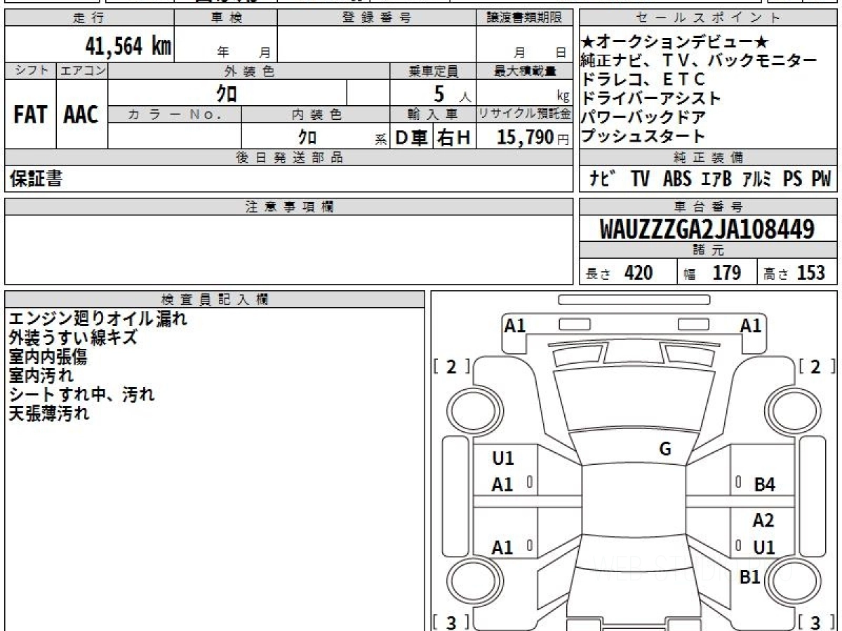Viewport: 842px width, 631px height.
Task: Click the 純正装備 header
Action: 709,158
